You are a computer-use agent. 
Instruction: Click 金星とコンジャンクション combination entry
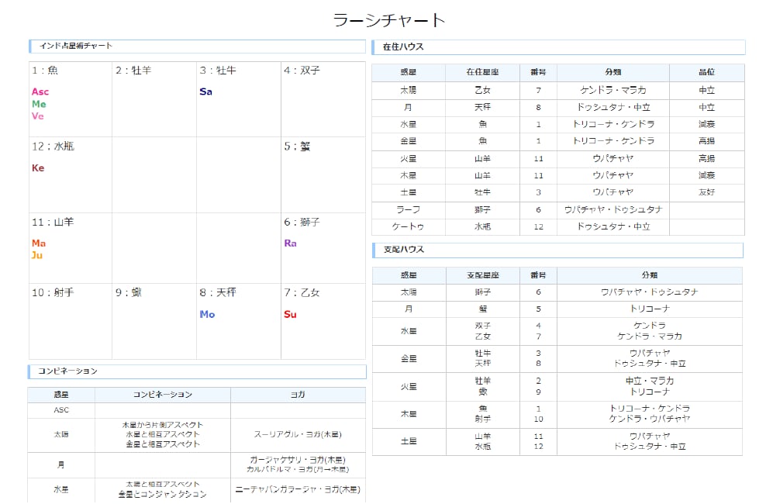163,494
